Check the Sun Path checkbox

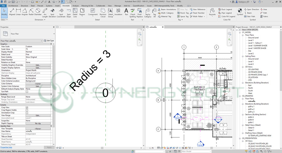[27, 92]
